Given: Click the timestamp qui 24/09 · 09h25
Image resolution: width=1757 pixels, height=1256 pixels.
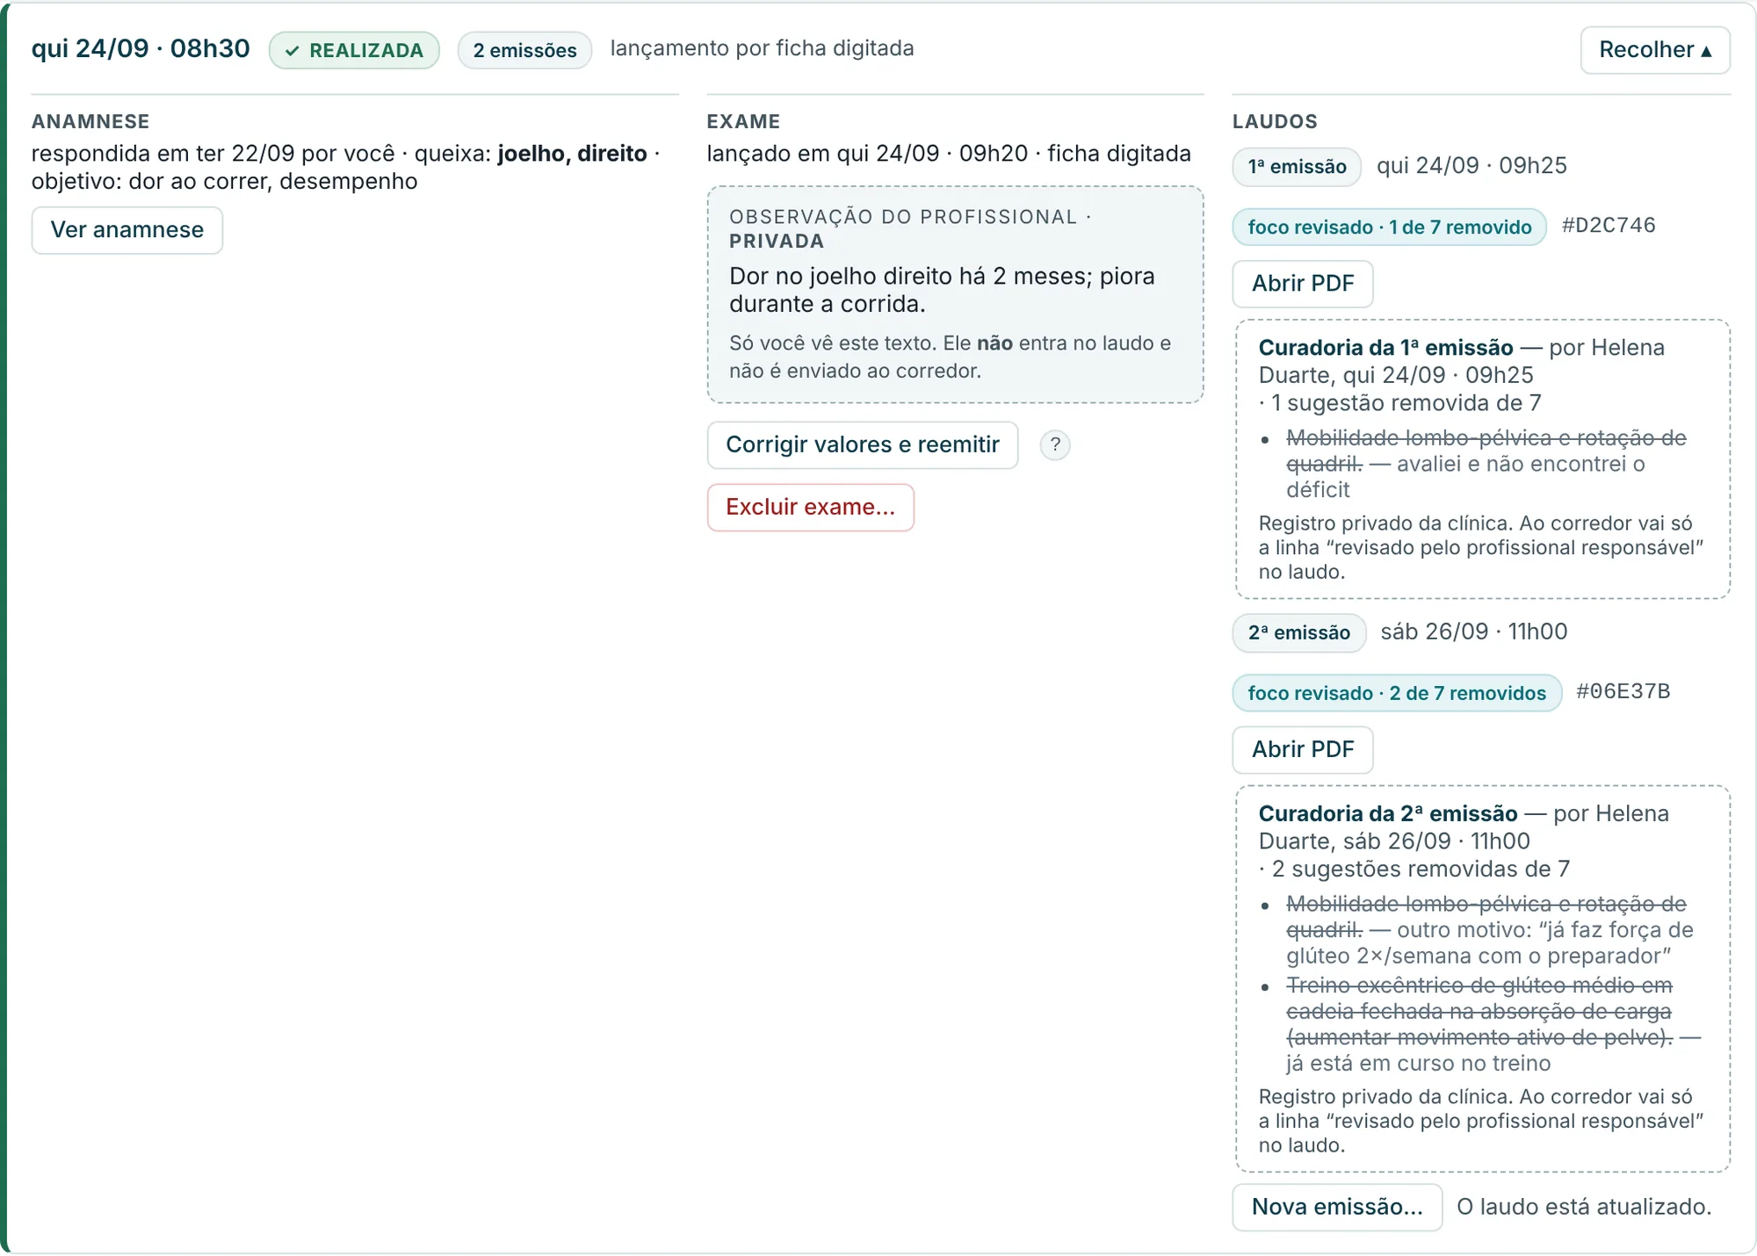Looking at the screenshot, I should click(1471, 166).
